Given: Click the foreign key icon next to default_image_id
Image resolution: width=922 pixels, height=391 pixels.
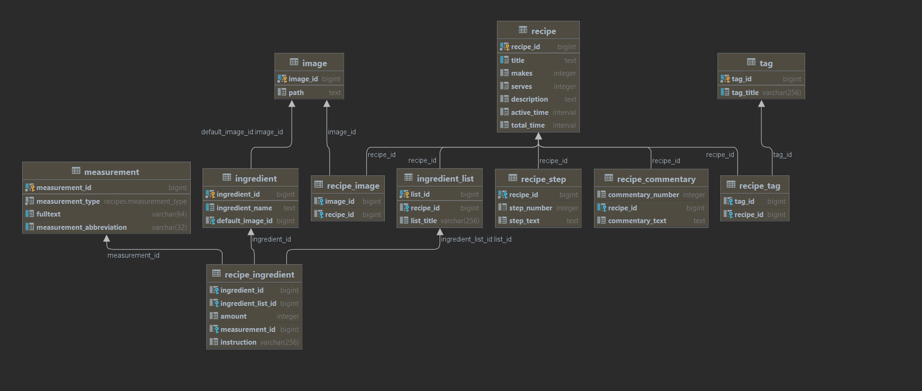Looking at the screenshot, I should point(210,220).
